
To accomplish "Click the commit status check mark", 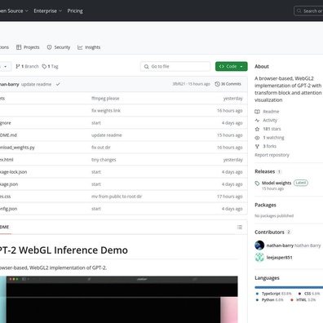I will point(58,84).
